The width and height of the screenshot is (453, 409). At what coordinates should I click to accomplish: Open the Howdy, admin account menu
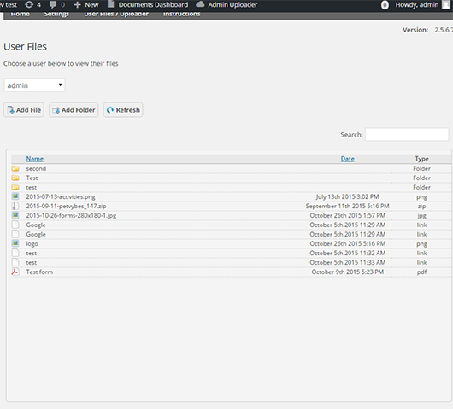(x=416, y=4)
